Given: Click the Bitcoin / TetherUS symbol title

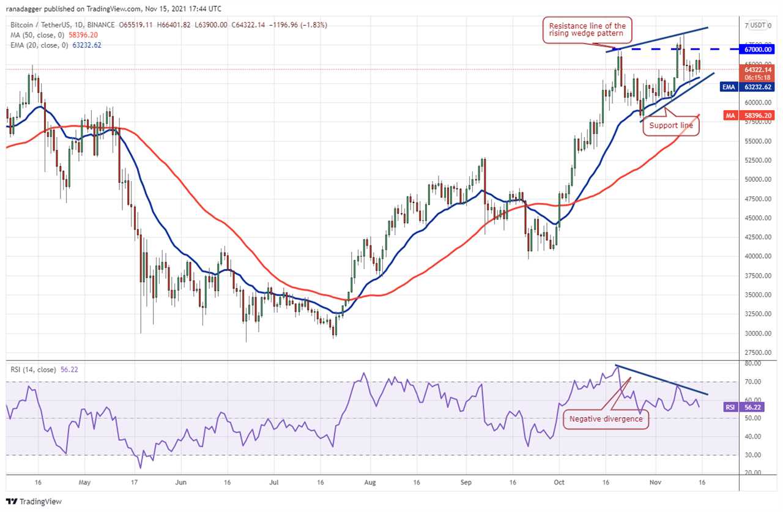Looking at the screenshot, I should pos(42,25).
